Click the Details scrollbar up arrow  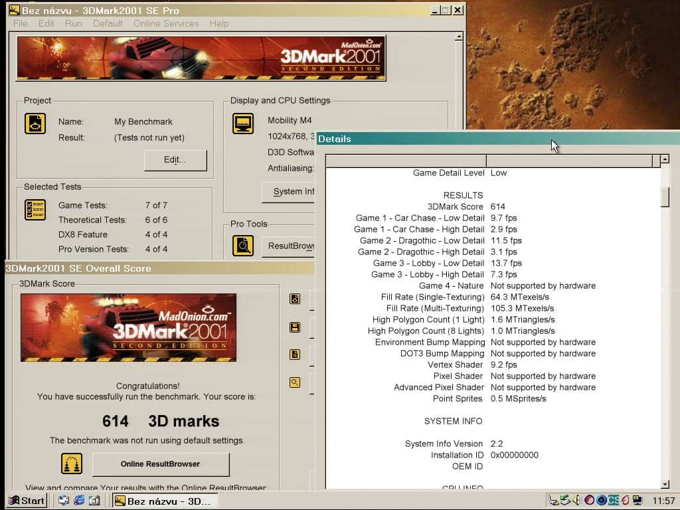point(665,159)
